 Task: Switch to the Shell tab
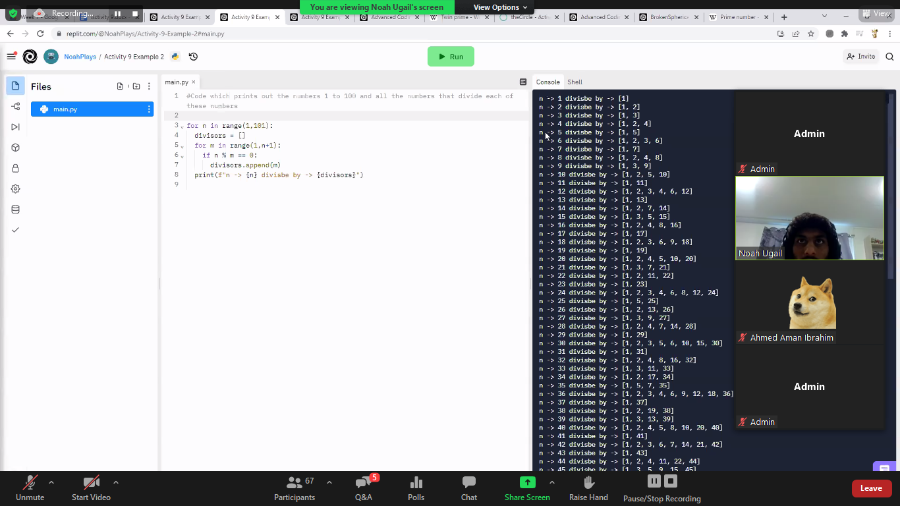point(575,82)
